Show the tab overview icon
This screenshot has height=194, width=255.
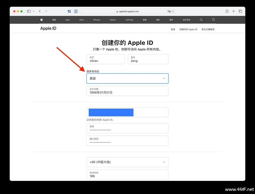tap(240, 11)
